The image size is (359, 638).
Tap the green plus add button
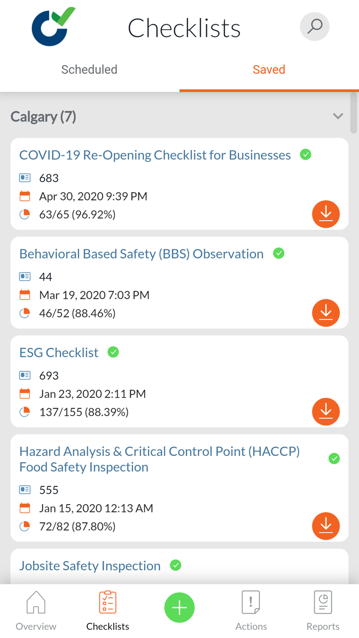click(180, 608)
